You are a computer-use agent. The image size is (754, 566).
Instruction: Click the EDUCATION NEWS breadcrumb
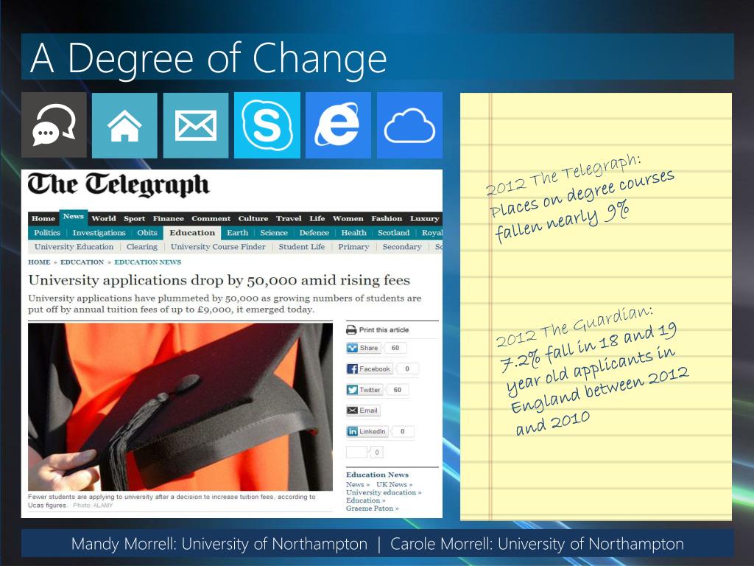coord(147,262)
